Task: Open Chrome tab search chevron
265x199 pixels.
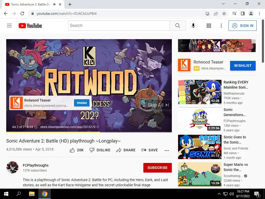Action: tap(223, 4)
